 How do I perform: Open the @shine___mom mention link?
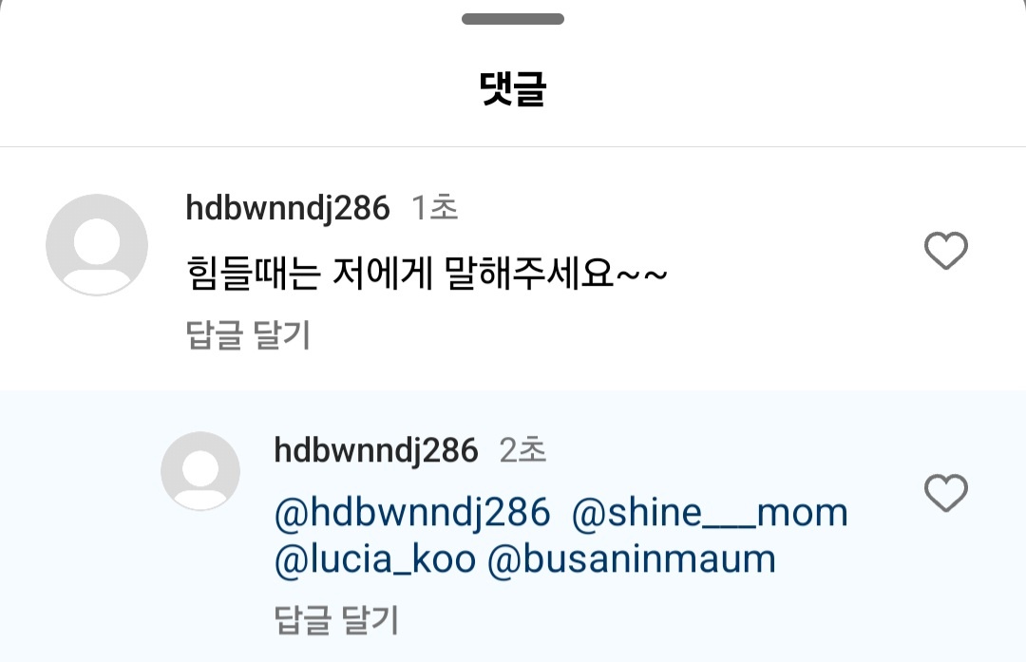[x=710, y=512]
